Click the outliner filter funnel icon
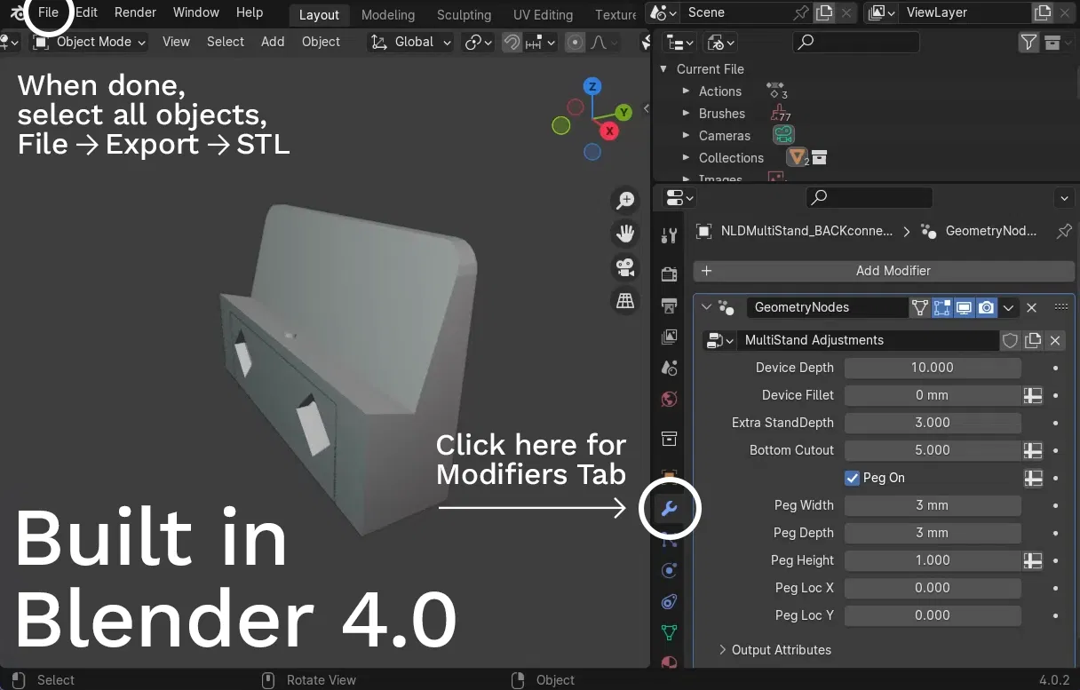Screen dimensions: 1080x690 (x=1028, y=42)
